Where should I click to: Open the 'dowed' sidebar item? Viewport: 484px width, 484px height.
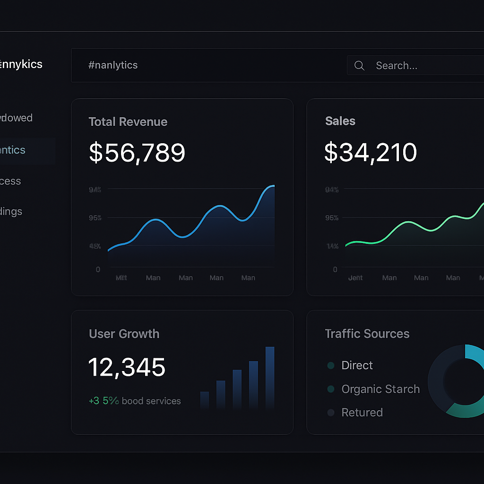16,118
